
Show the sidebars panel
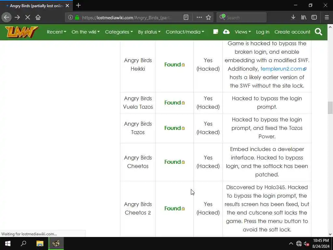[x=314, y=17]
